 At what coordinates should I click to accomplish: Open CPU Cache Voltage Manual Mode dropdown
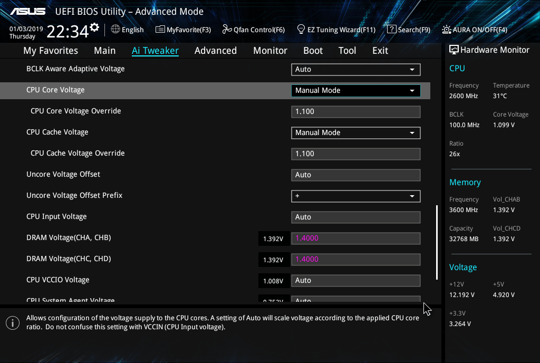[356, 132]
